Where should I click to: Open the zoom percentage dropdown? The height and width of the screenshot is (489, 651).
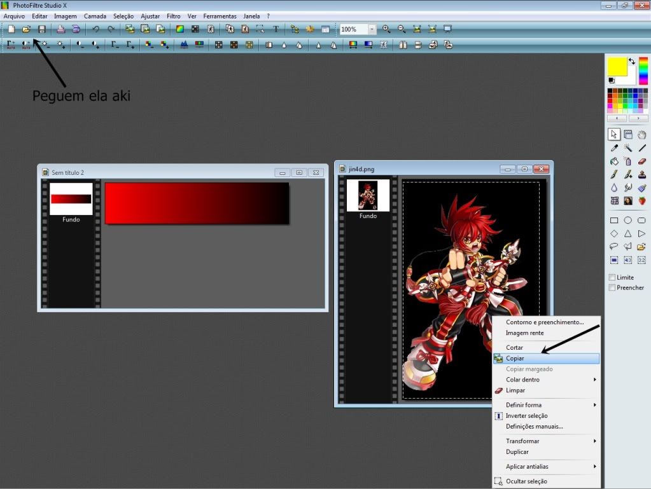pyautogui.click(x=372, y=29)
